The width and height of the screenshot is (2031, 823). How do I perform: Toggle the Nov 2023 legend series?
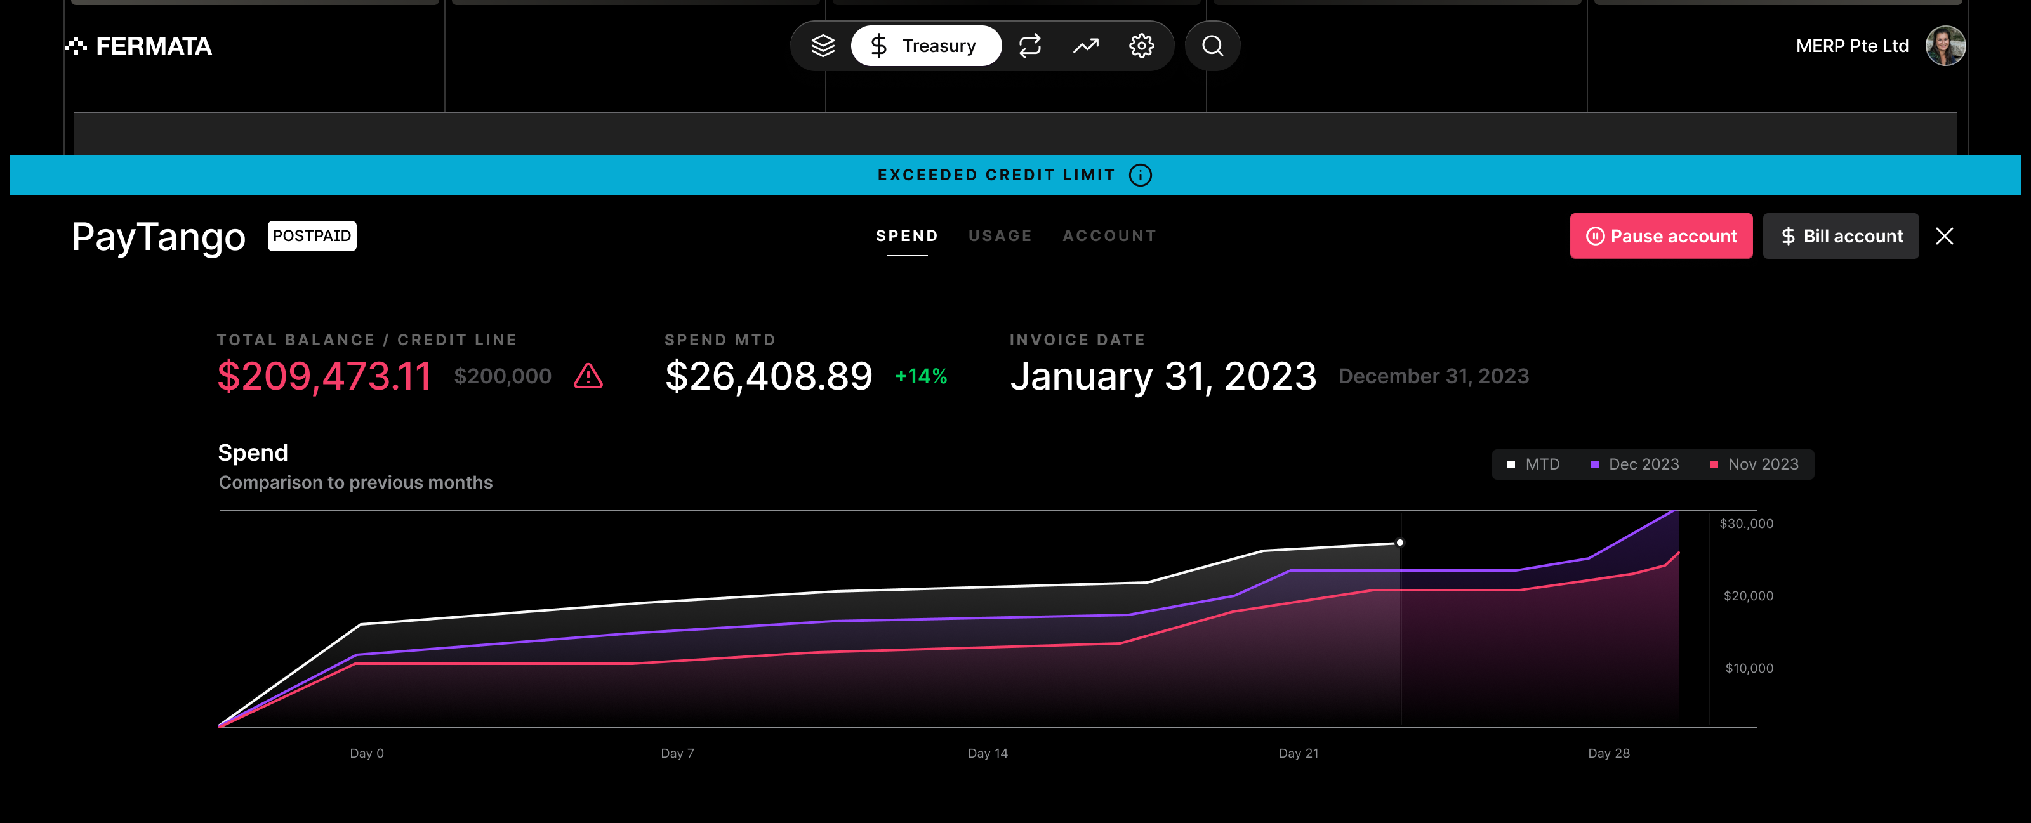click(x=1754, y=464)
